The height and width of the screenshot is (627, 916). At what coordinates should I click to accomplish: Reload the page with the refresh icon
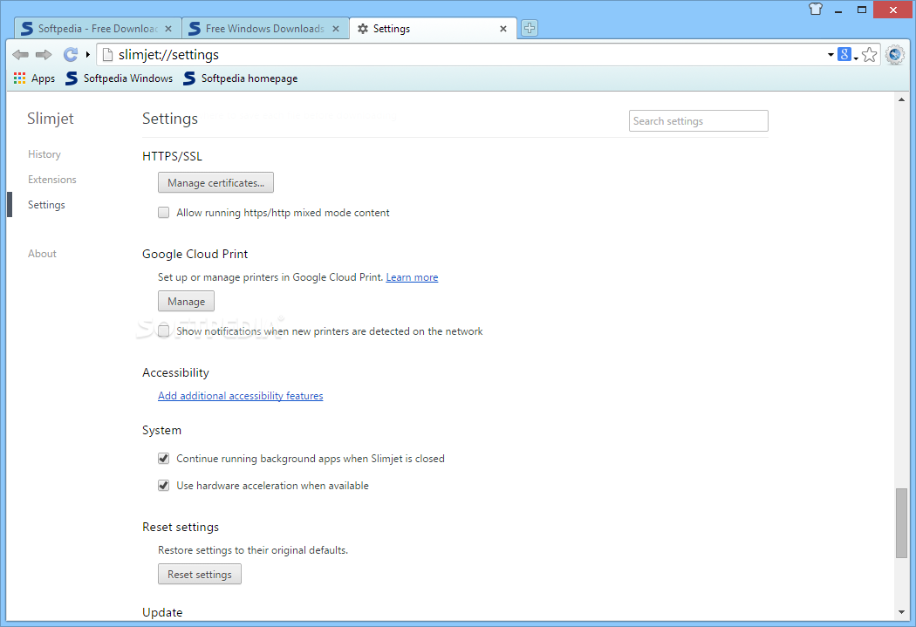pyautogui.click(x=71, y=55)
